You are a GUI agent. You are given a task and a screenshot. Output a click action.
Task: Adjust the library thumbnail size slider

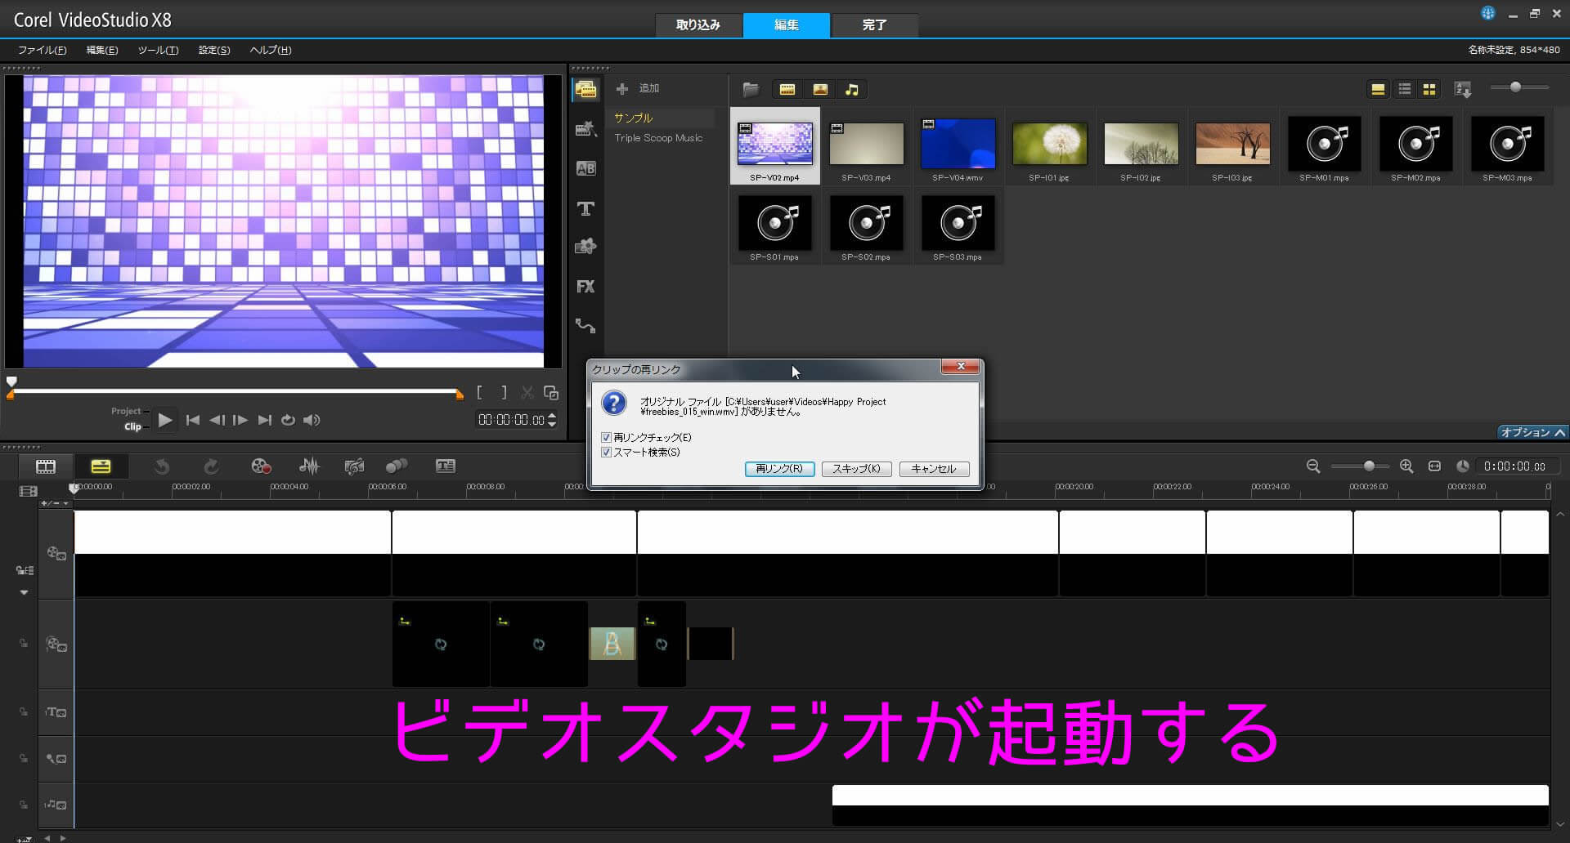pyautogui.click(x=1515, y=87)
